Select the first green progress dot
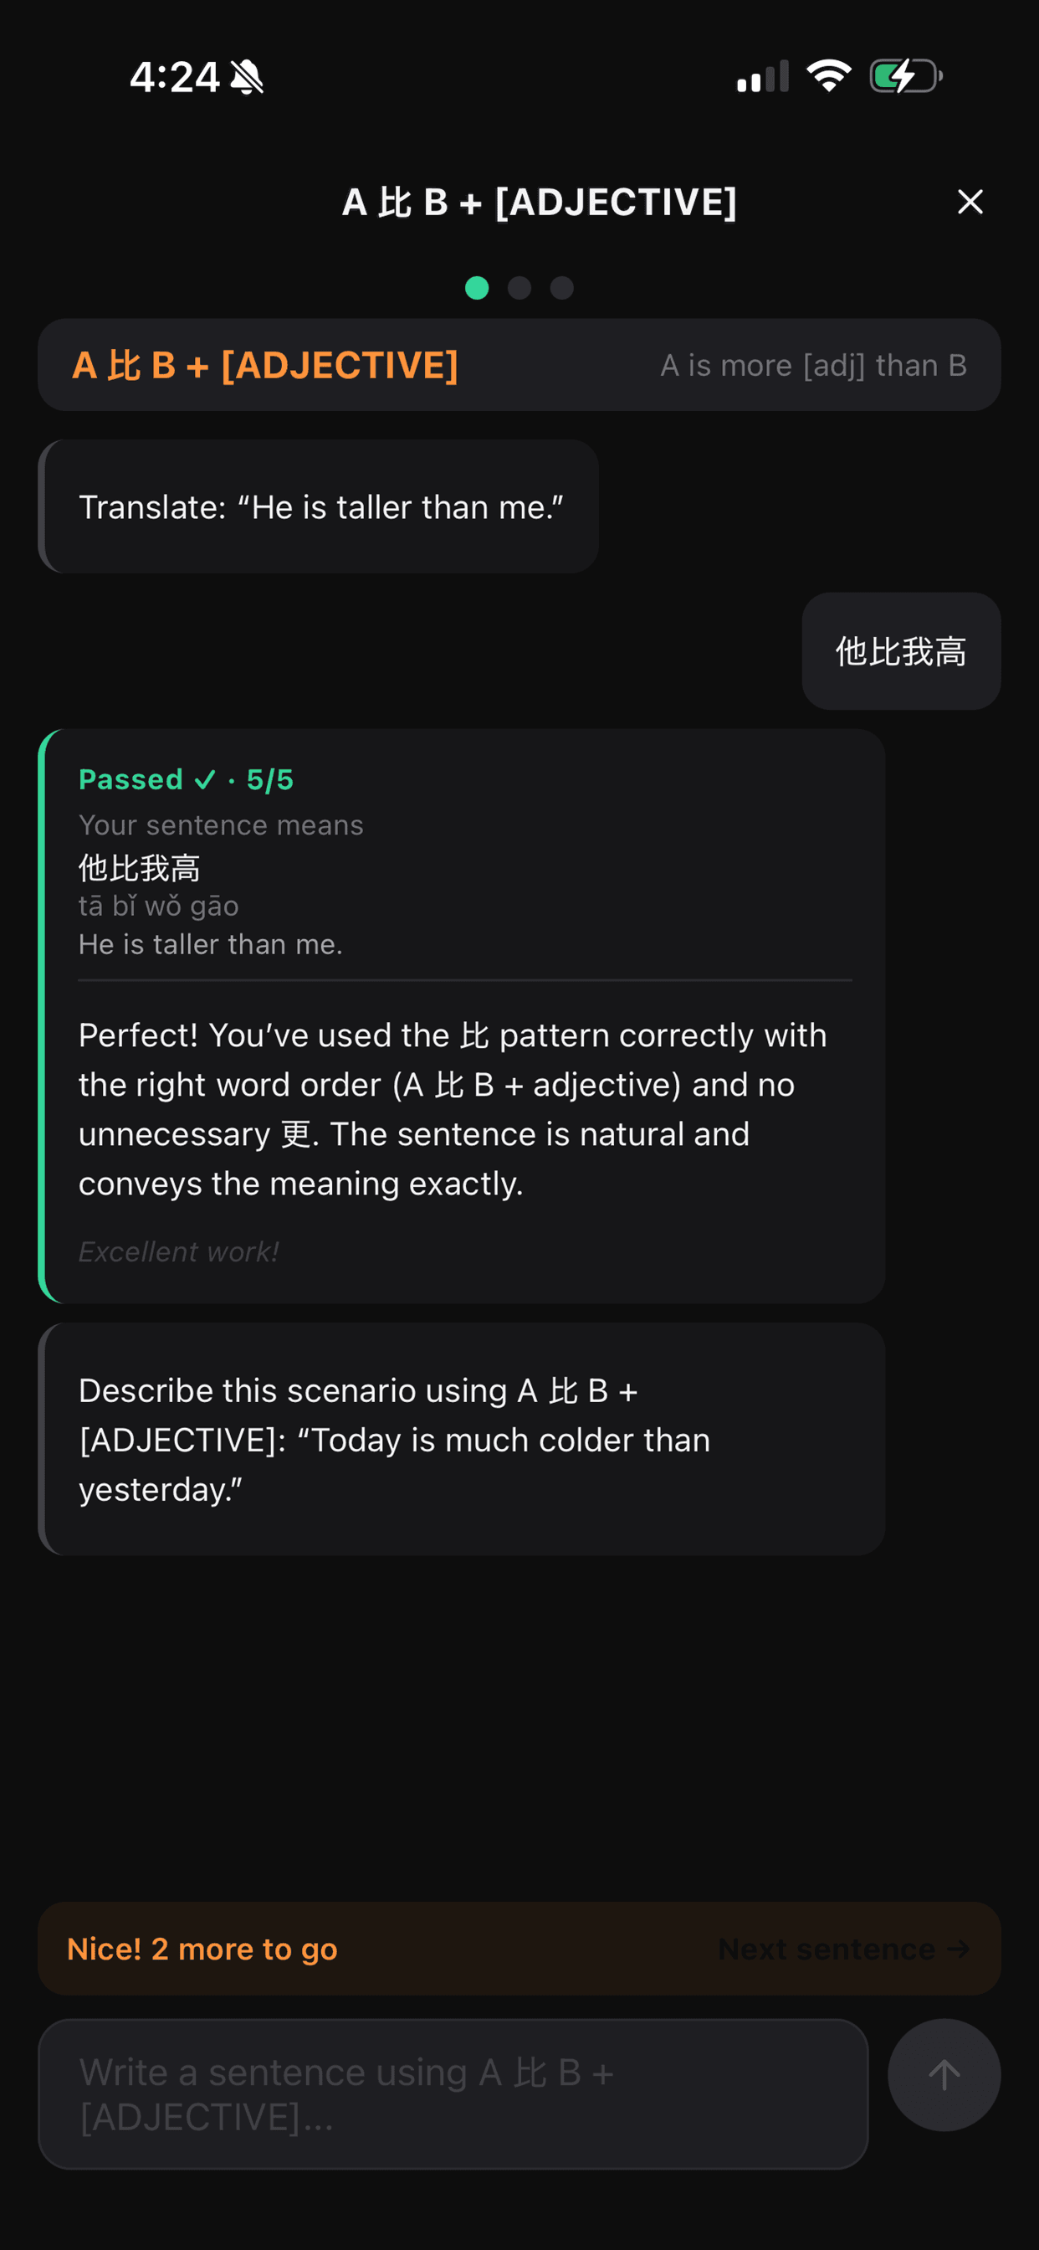The image size is (1039, 2250). tap(477, 288)
